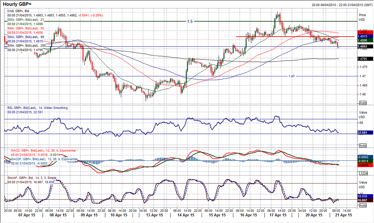Click the RSI legend value 32.591
The image size is (374, 223).
pos(25,112)
